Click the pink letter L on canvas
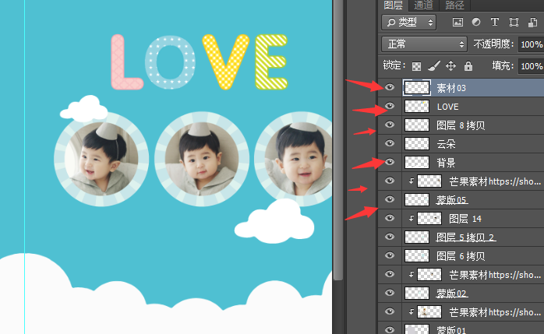The image size is (544, 334). (125, 62)
